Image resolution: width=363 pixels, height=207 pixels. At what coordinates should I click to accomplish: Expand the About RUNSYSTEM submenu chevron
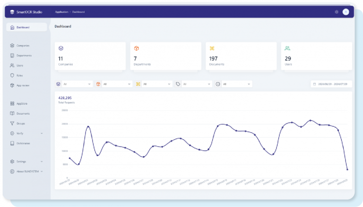[x=42, y=172]
